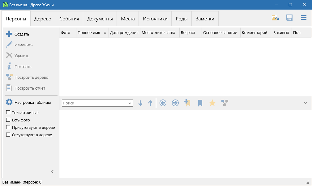Sort by Место жительства column
312x186 pixels.
click(160, 32)
